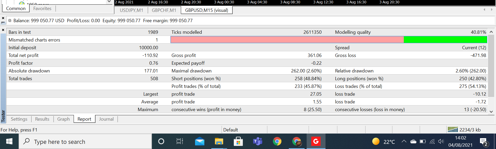Select USDJPY,M1 chart tab

click(x=131, y=10)
